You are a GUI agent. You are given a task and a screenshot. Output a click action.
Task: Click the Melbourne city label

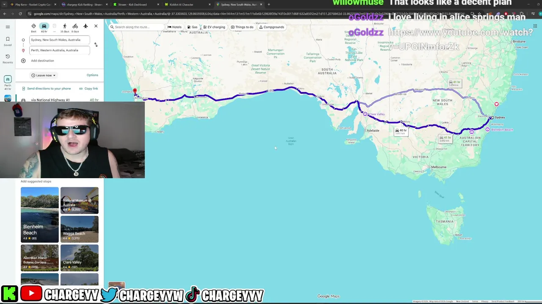click(438, 167)
